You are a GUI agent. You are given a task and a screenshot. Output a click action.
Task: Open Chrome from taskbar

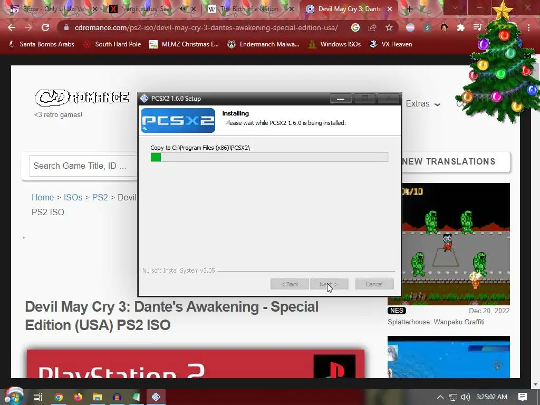59,397
